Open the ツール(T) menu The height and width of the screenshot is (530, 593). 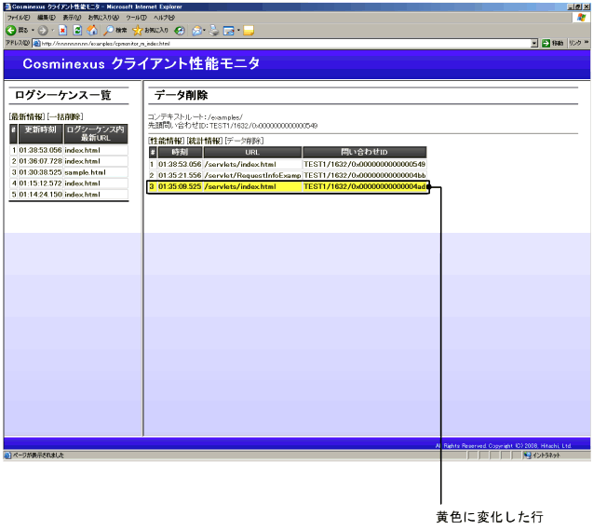coord(136,18)
